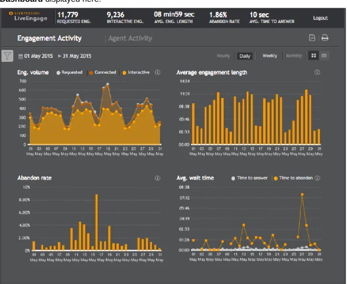Switch to grid view icon
This screenshot has width=347, height=284.
313,56
